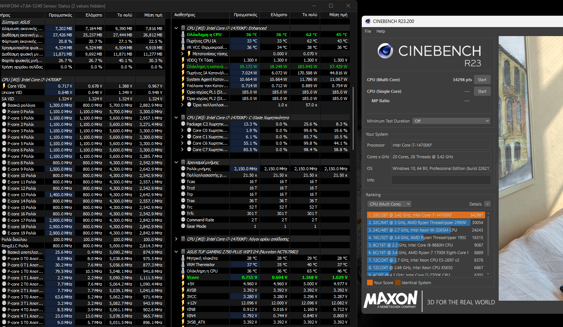Click clock icon beside Ρολόι μνήμης
Image resolution: width=563 pixels, height=327 pixels.
click(183, 169)
